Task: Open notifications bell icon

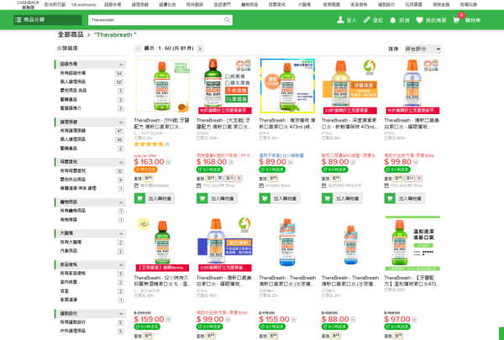Action: pos(392,20)
